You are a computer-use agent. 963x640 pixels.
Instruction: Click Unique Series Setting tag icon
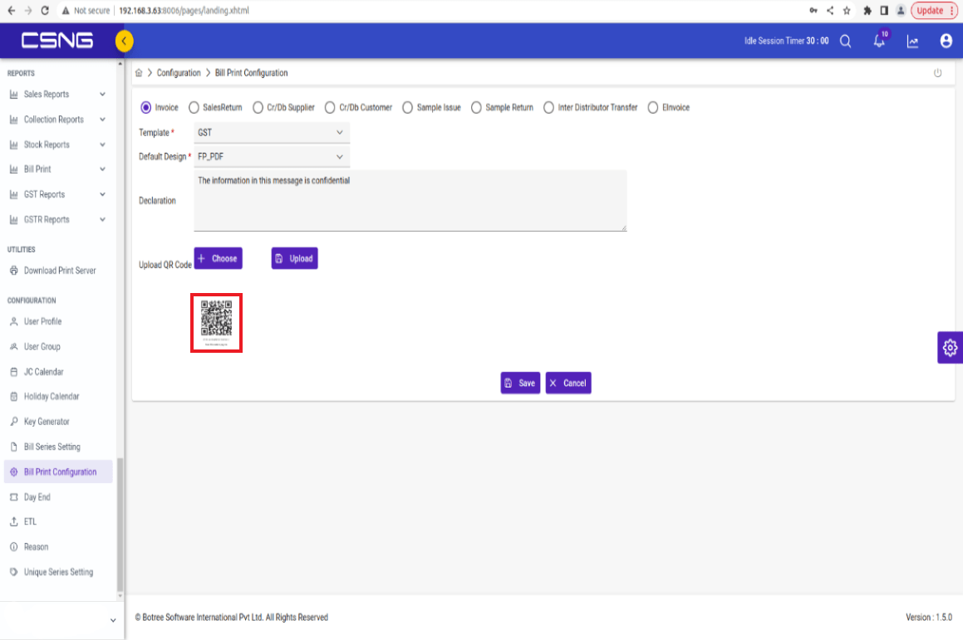tap(13, 572)
